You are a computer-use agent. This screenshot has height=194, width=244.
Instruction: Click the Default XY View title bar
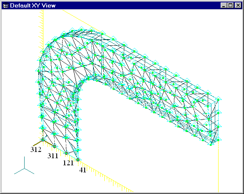(122, 5)
